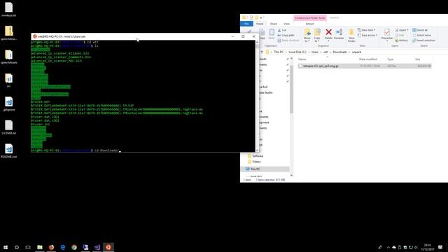This screenshot has width=448, height=252.
Task: Select the retropie-4.3 img.gz file row
Action: (364, 66)
